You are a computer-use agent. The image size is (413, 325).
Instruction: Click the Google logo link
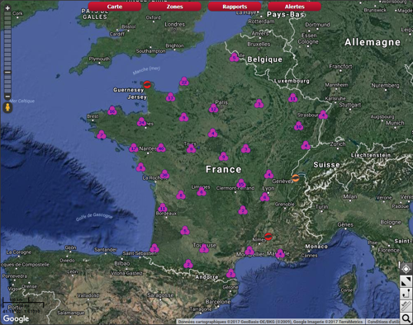[x=16, y=318]
